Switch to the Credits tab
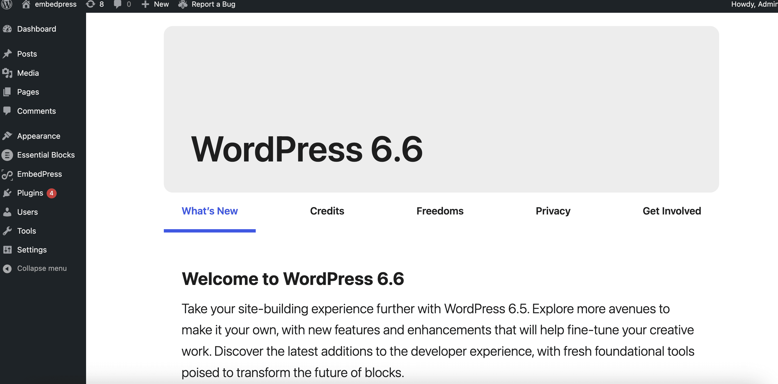Screen dimensions: 778x384 [327, 211]
